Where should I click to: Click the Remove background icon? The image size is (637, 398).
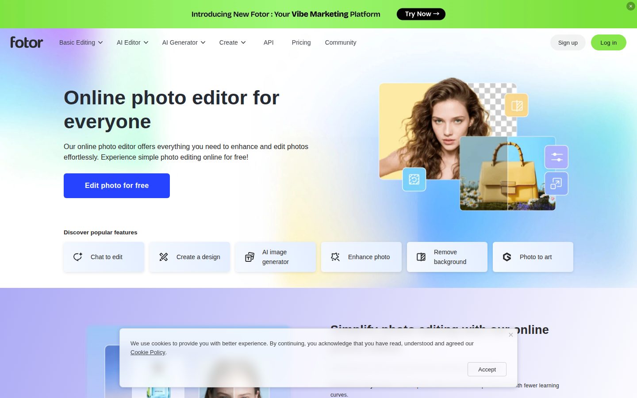pyautogui.click(x=421, y=257)
